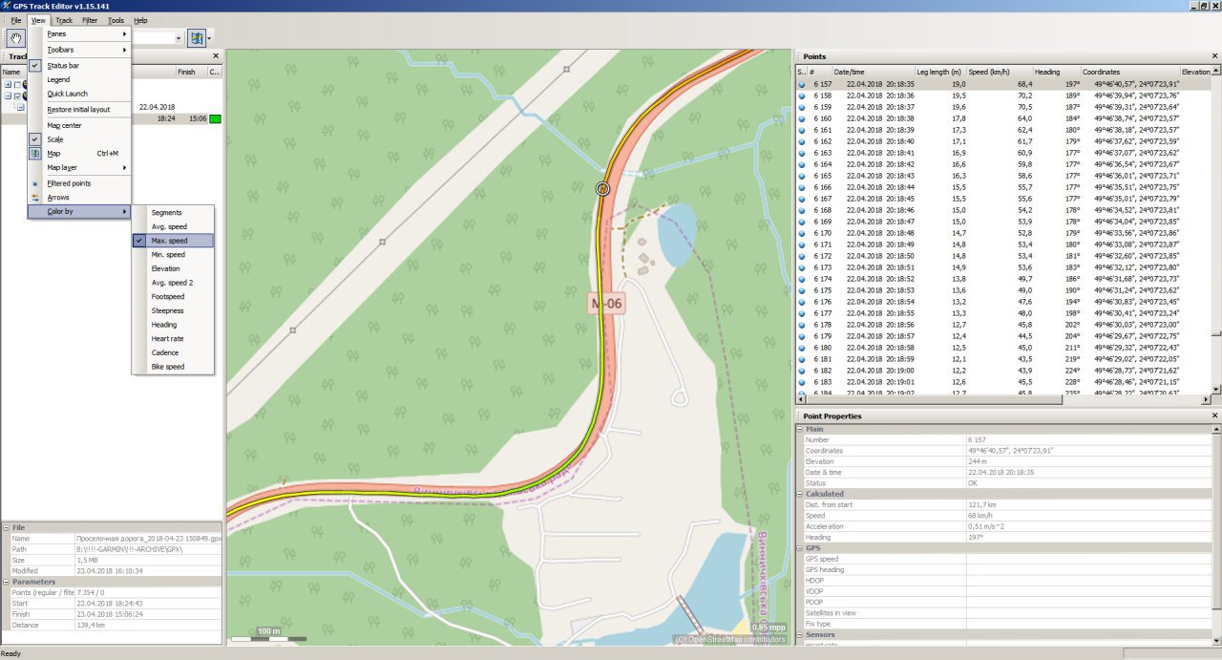Screen dimensions: 1222x660
Task: Open the Track menu
Action: (64, 20)
